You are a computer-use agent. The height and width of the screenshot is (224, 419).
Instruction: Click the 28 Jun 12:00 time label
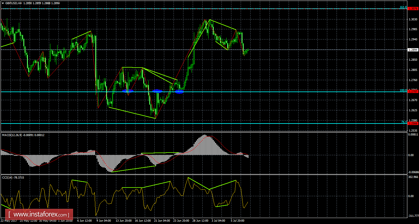pos(201,221)
